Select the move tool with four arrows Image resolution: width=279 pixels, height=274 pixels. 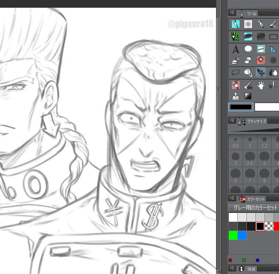tap(261, 73)
